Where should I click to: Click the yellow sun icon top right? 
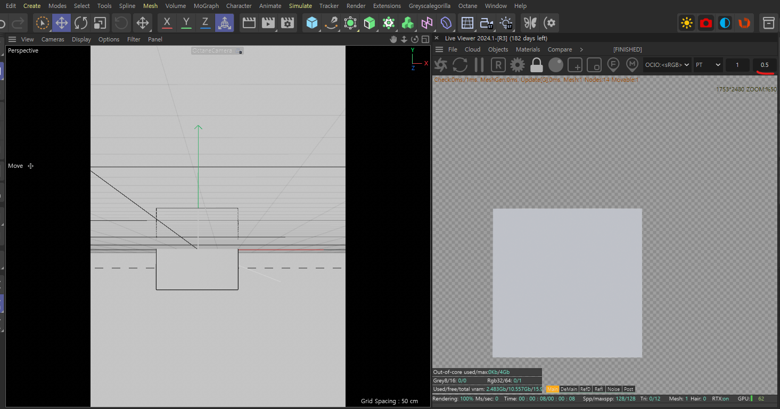(x=687, y=23)
